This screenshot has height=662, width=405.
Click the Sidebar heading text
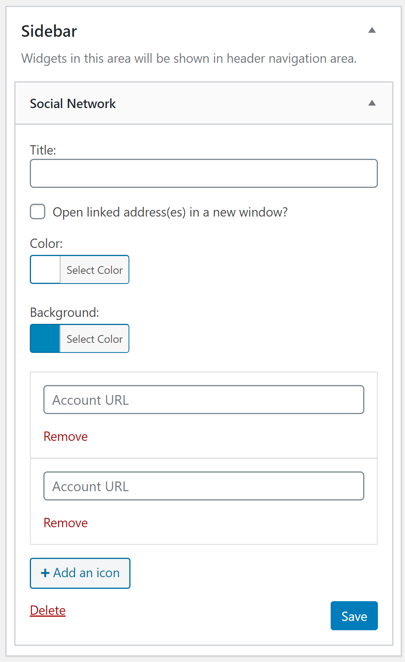49,31
